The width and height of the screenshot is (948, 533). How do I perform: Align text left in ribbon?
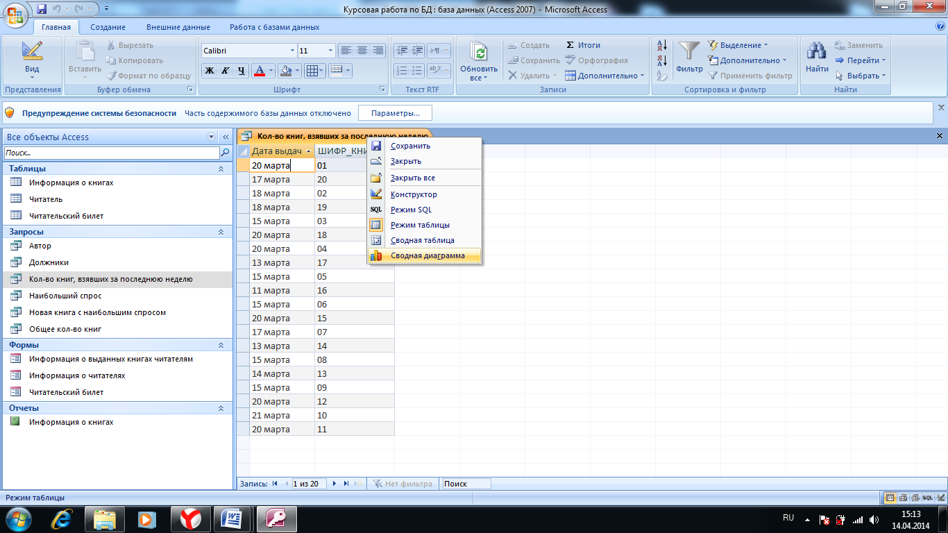coord(346,51)
